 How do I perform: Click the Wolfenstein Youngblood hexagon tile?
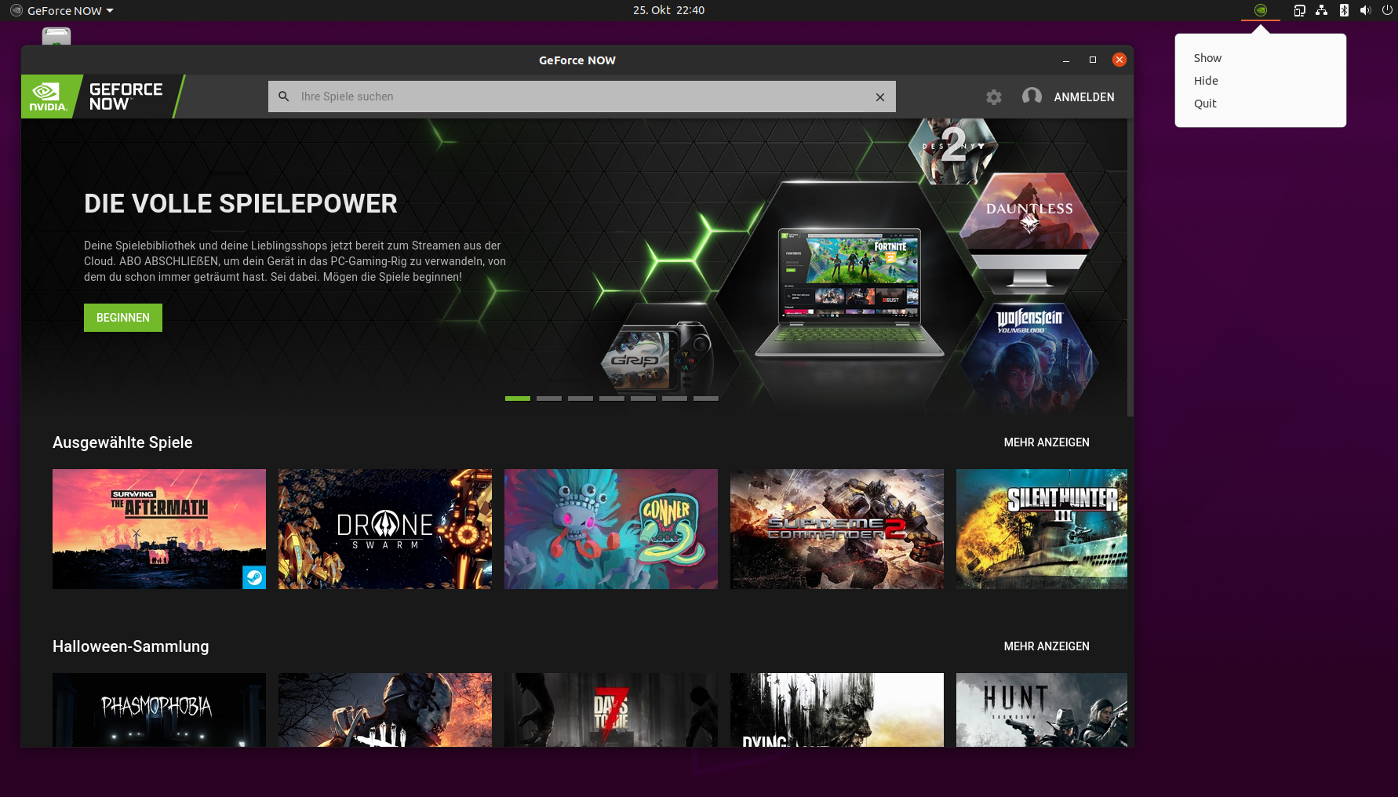1029,358
